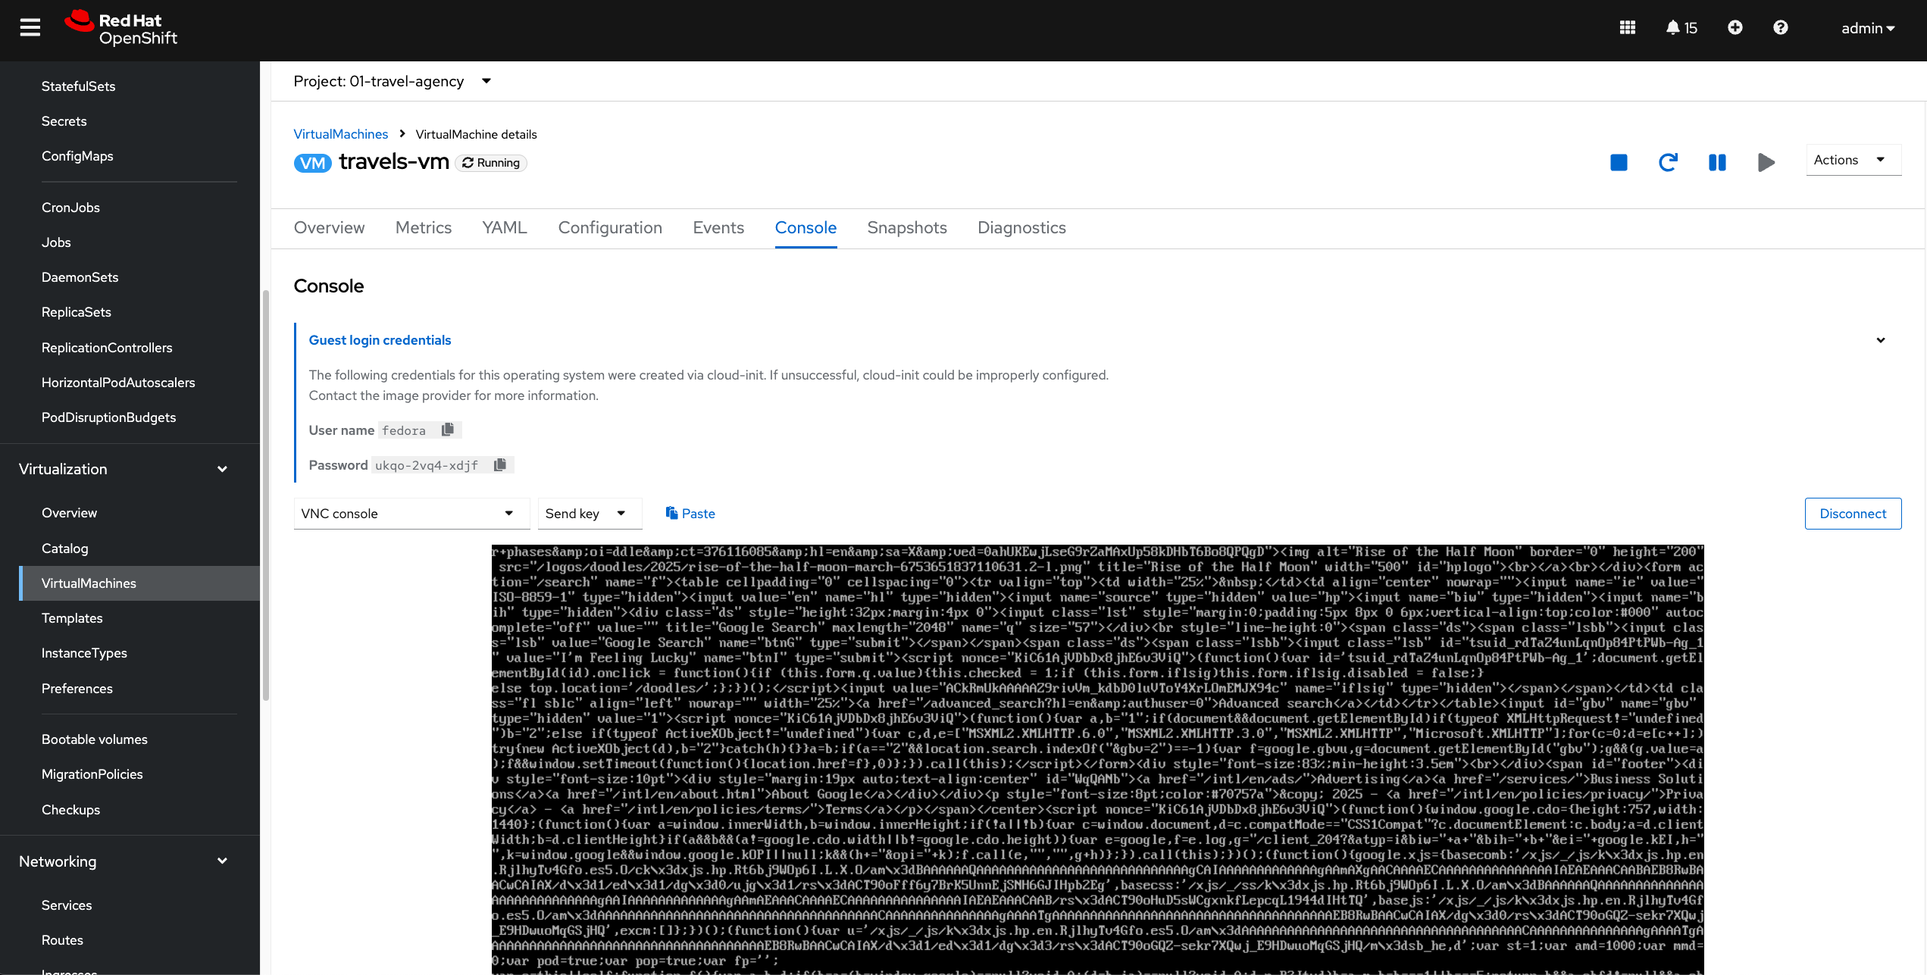Screen dimensions: 1927x975
Task: Open Templates in sidebar
Action: click(x=72, y=618)
